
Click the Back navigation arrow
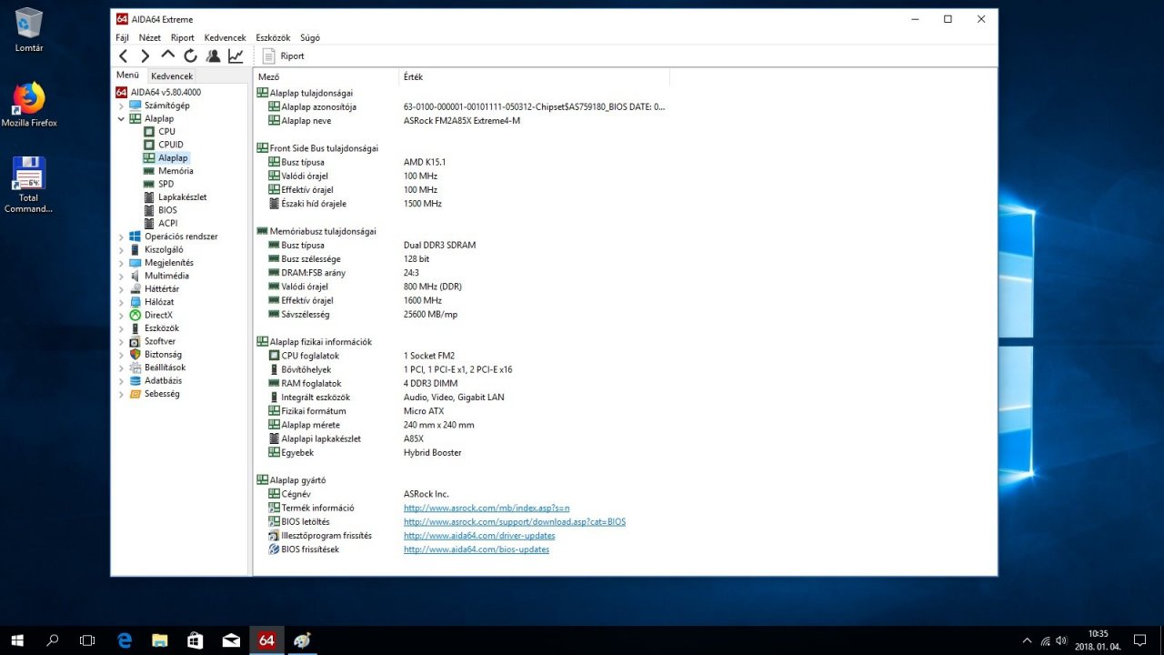pos(124,56)
